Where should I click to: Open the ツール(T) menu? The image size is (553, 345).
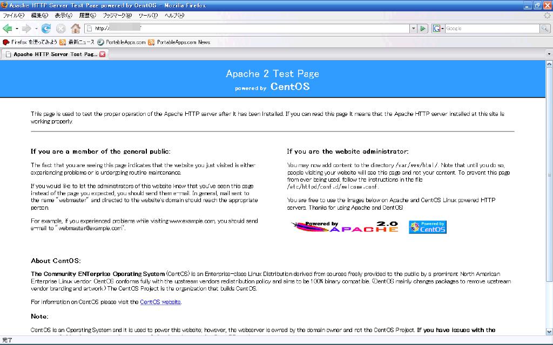pyautogui.click(x=148, y=16)
